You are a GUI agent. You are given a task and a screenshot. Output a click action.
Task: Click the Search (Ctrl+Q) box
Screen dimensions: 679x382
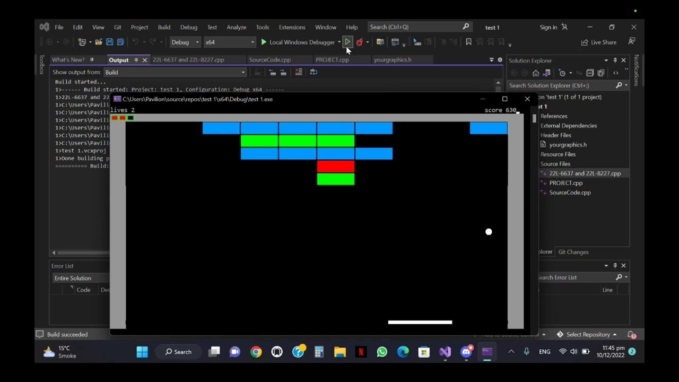(x=419, y=27)
